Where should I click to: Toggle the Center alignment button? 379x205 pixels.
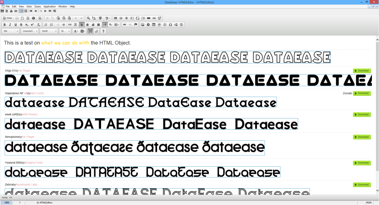pyautogui.click(x=87, y=25)
